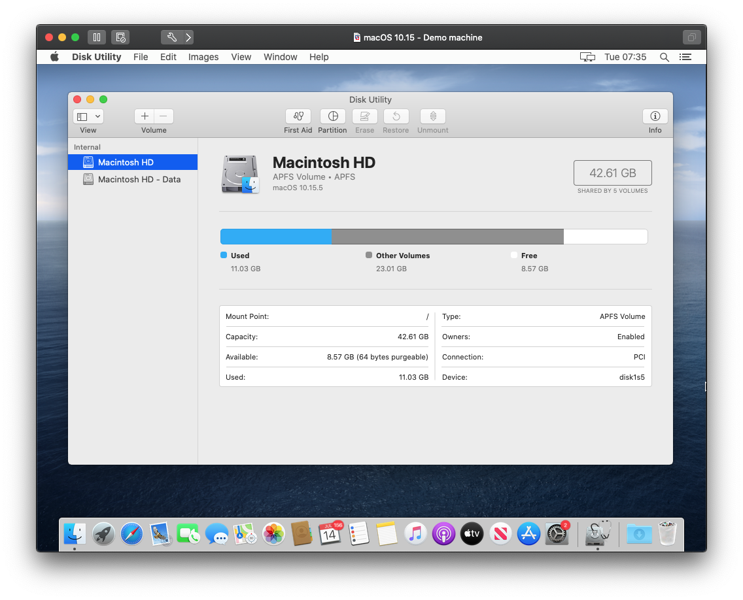Unmount the selected volume

point(432,116)
